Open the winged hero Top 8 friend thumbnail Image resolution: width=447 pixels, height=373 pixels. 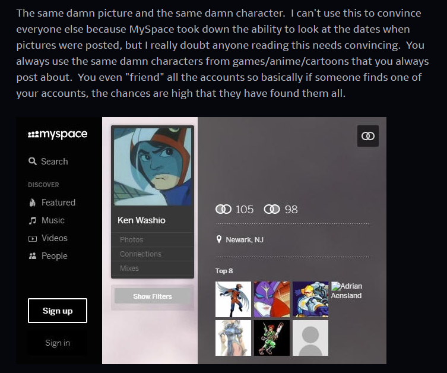(233, 299)
